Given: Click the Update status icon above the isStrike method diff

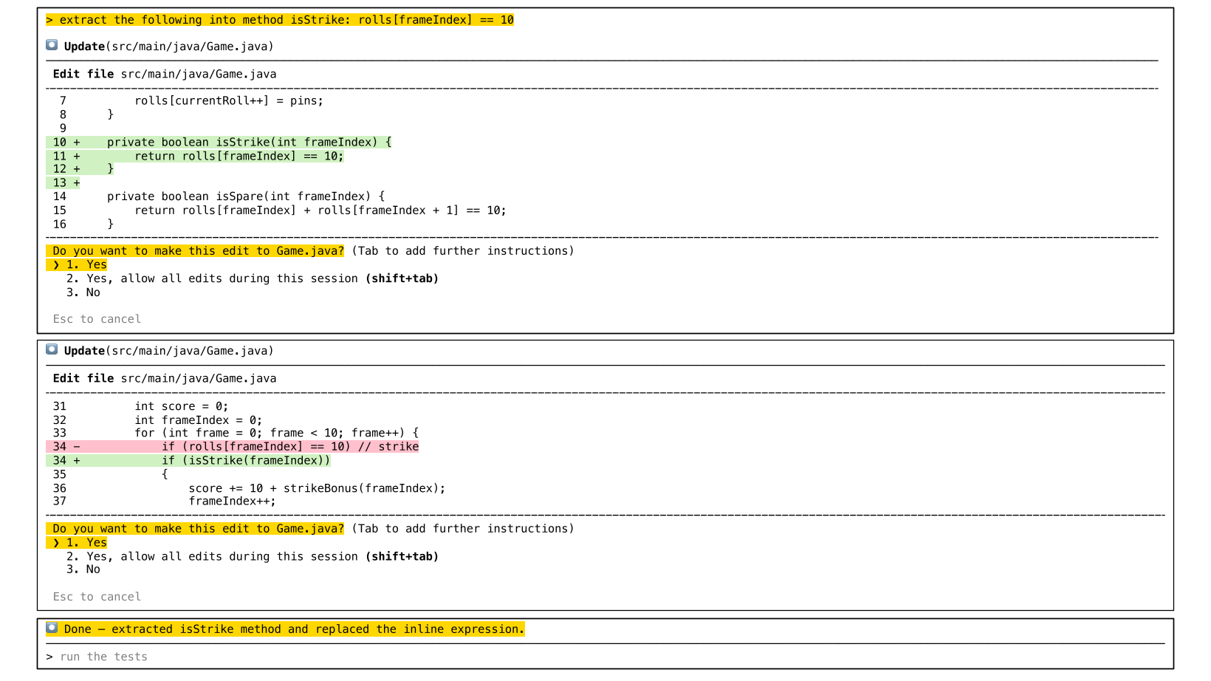Looking at the screenshot, I should point(52,45).
